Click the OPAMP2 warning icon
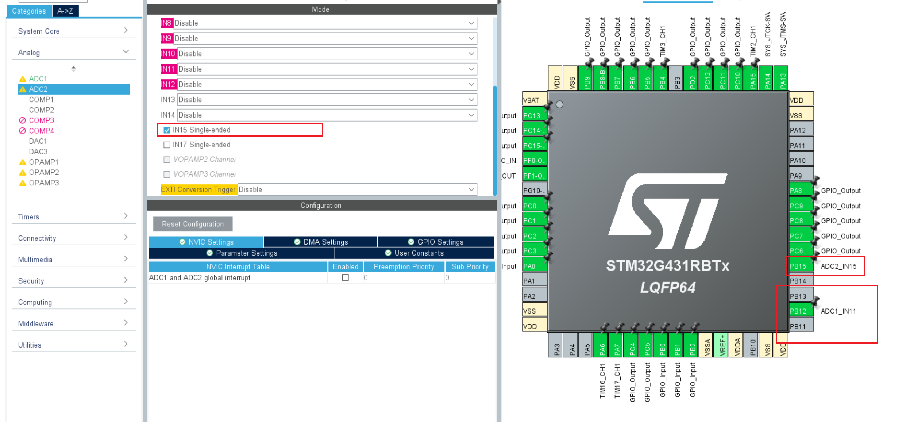910x422 pixels. tap(23, 172)
